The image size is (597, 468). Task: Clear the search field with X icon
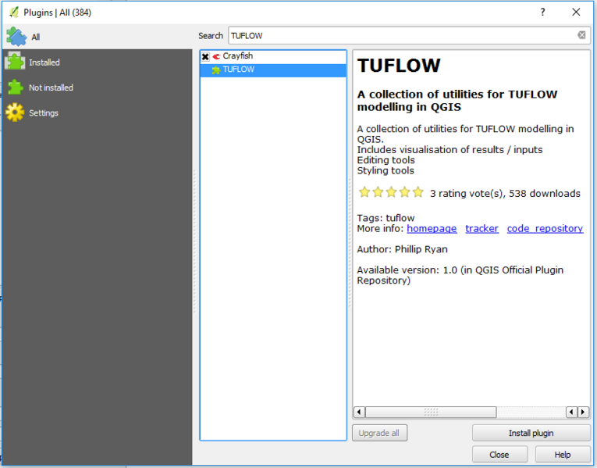pyautogui.click(x=581, y=35)
